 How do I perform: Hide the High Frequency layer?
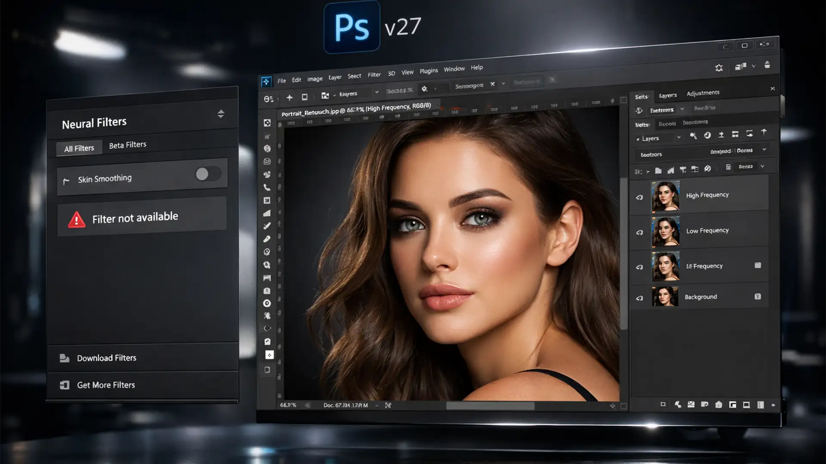(x=640, y=197)
